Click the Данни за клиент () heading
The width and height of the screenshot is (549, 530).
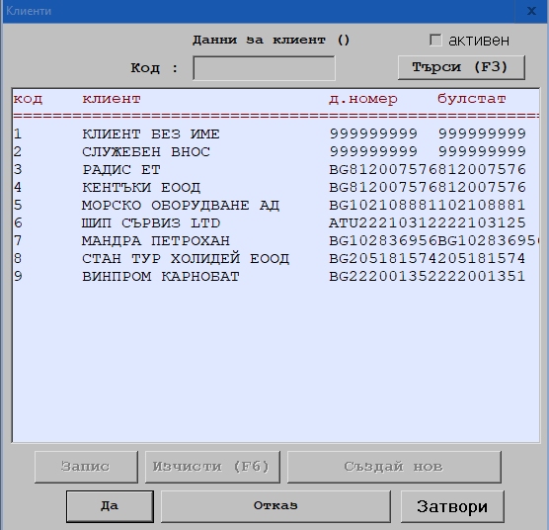pos(271,40)
